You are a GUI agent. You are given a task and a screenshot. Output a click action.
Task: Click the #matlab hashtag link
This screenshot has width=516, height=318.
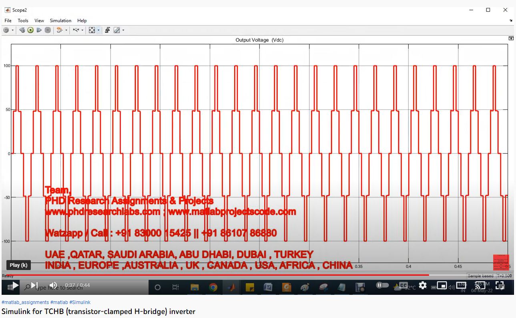pos(59,302)
